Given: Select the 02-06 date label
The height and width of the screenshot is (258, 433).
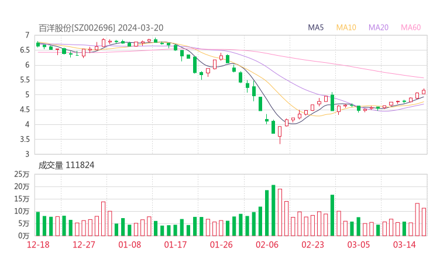Looking at the screenshot, I should click(x=266, y=245).
